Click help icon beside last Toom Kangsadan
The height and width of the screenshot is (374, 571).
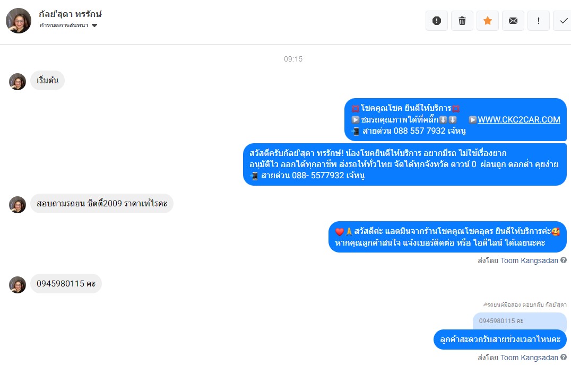pyautogui.click(x=564, y=357)
